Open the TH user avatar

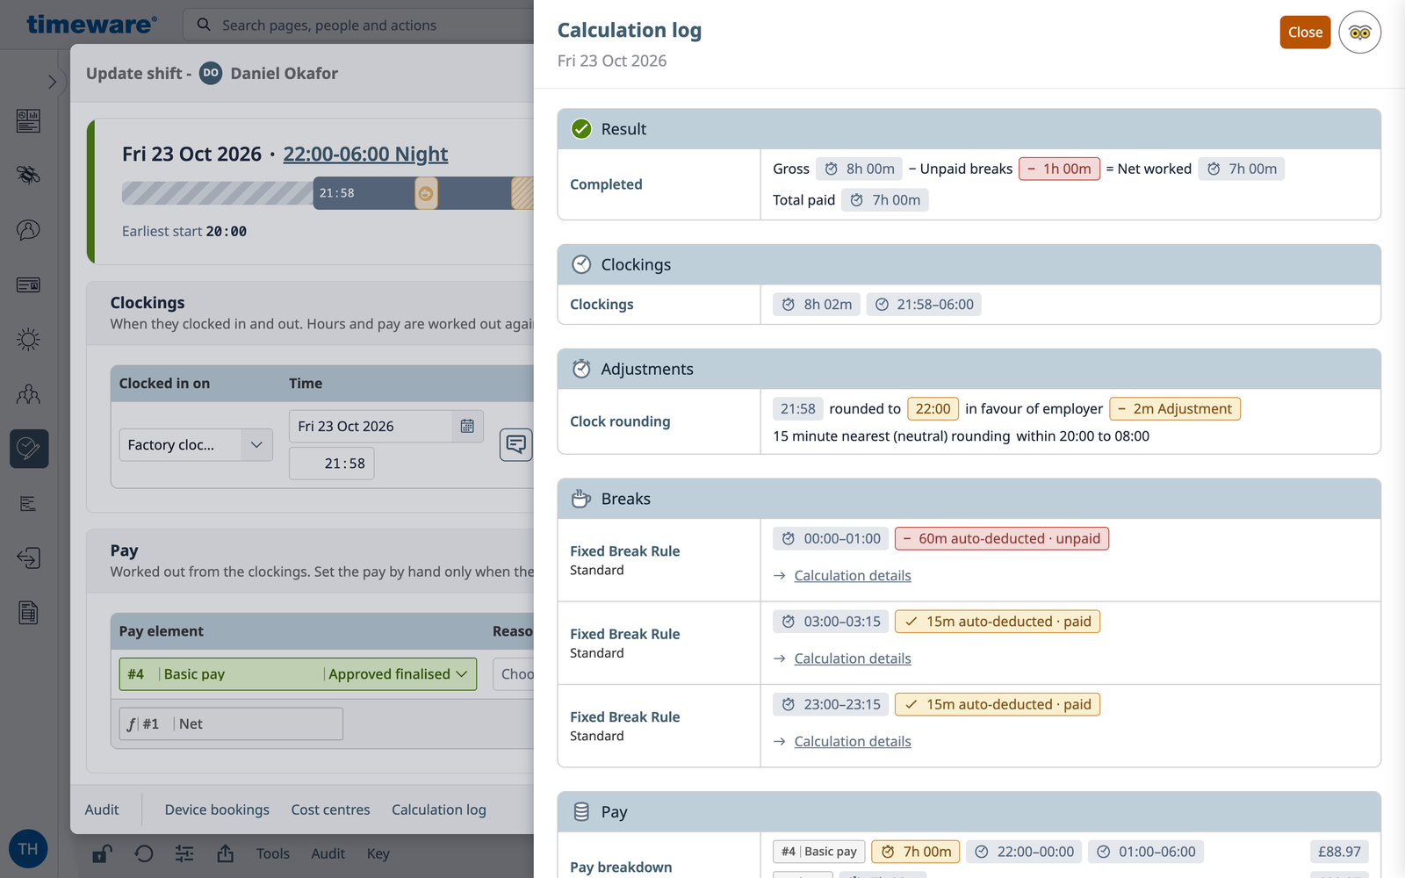pos(28,849)
